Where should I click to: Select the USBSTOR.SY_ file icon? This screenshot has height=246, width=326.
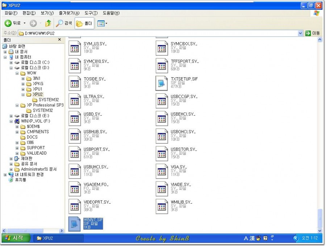pyautogui.click(x=162, y=154)
